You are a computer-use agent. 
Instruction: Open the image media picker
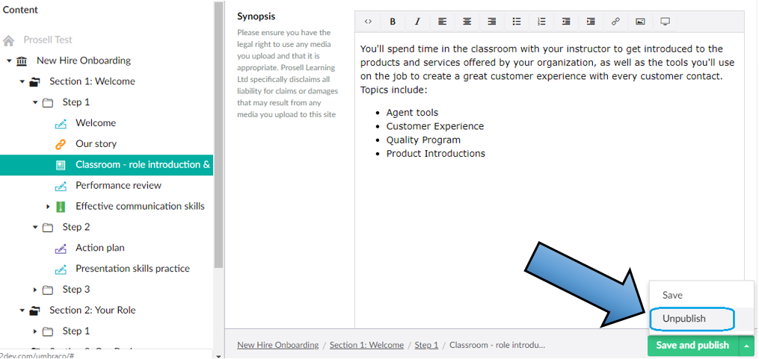(640, 22)
